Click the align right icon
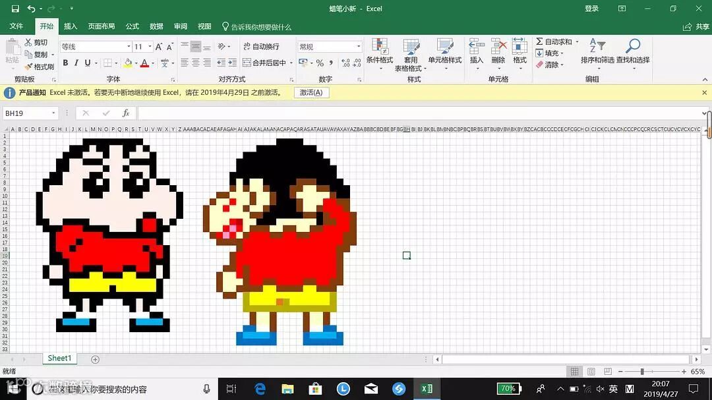712x400 pixels. click(x=206, y=63)
